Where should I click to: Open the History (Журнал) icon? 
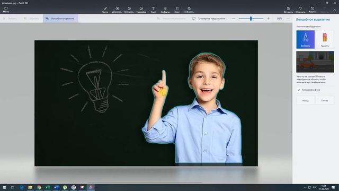pyautogui.click(x=313, y=10)
